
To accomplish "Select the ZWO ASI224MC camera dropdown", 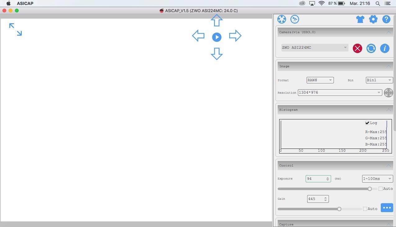I will pyautogui.click(x=315, y=47).
